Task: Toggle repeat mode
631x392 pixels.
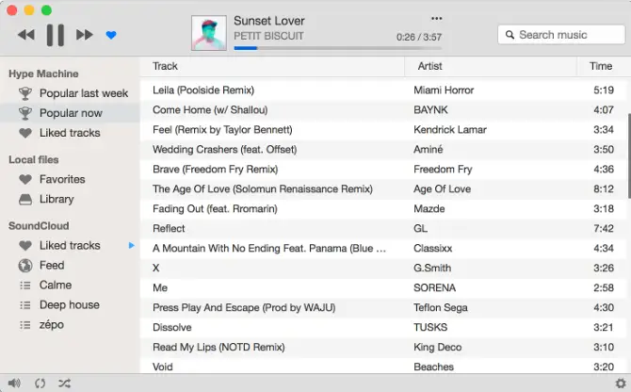Action: click(40, 384)
